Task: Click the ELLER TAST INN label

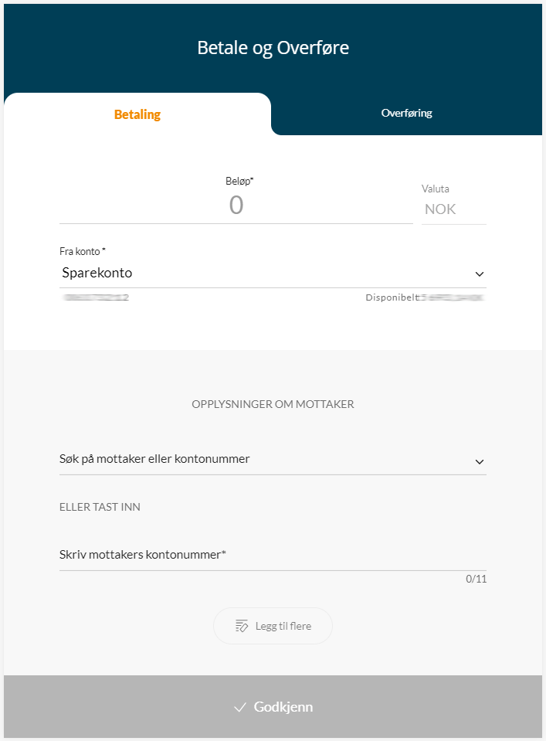Action: click(x=100, y=508)
